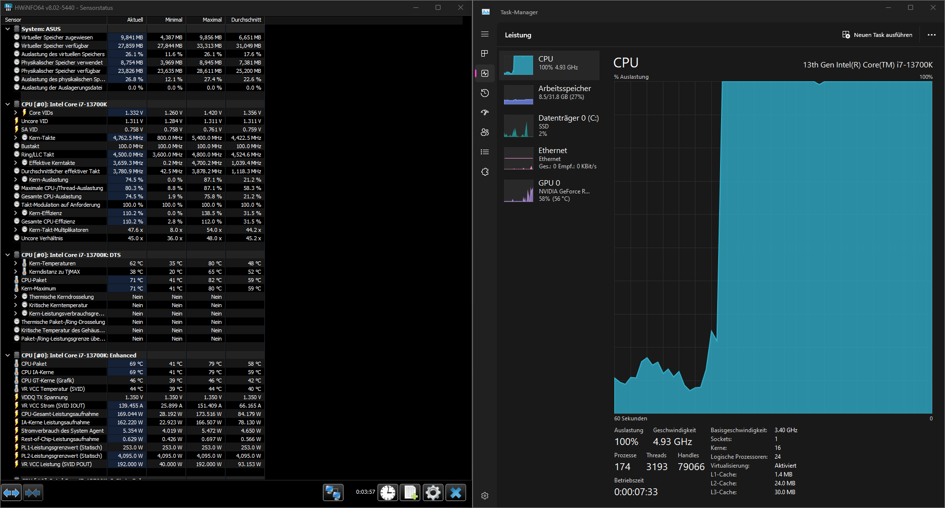The image size is (945, 508).
Task: Expand Kern-Temperaturen sensor row
Action: [15, 263]
